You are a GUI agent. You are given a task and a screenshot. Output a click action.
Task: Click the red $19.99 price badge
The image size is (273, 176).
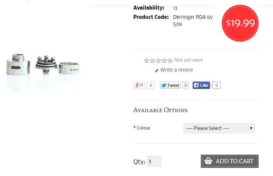pyautogui.click(x=240, y=23)
